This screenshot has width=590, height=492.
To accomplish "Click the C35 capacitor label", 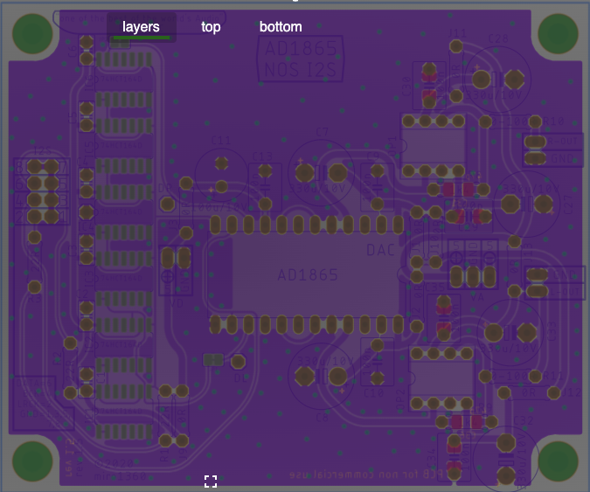I will tap(435, 288).
